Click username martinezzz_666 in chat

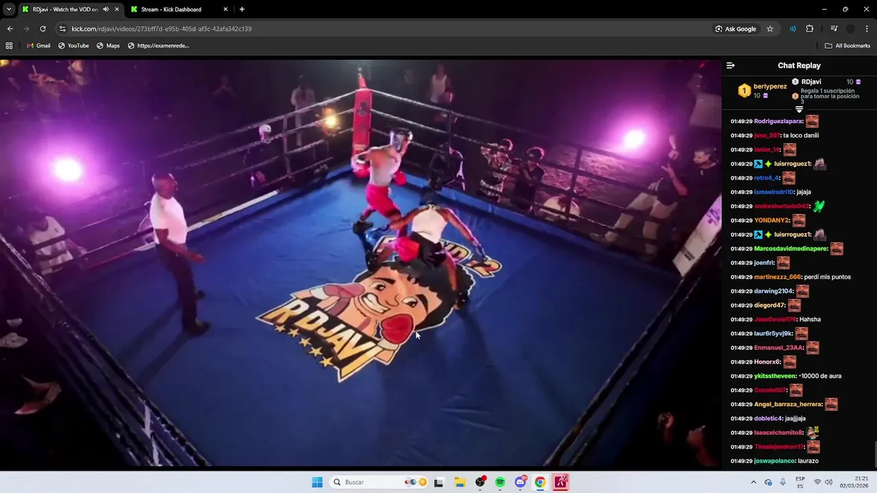(x=778, y=277)
